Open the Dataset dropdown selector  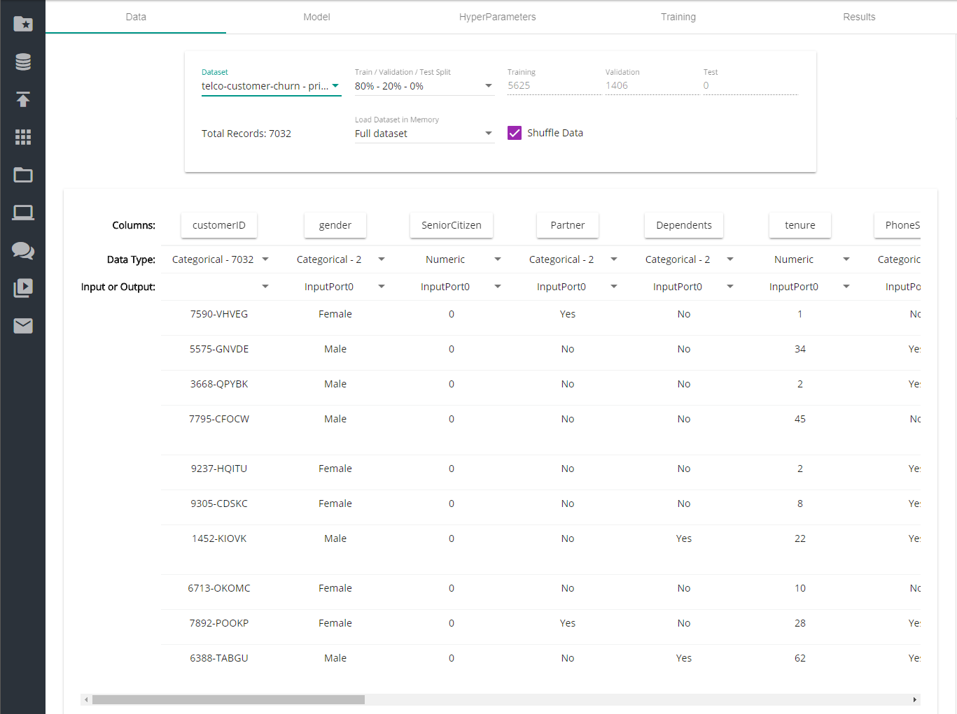[x=270, y=86]
